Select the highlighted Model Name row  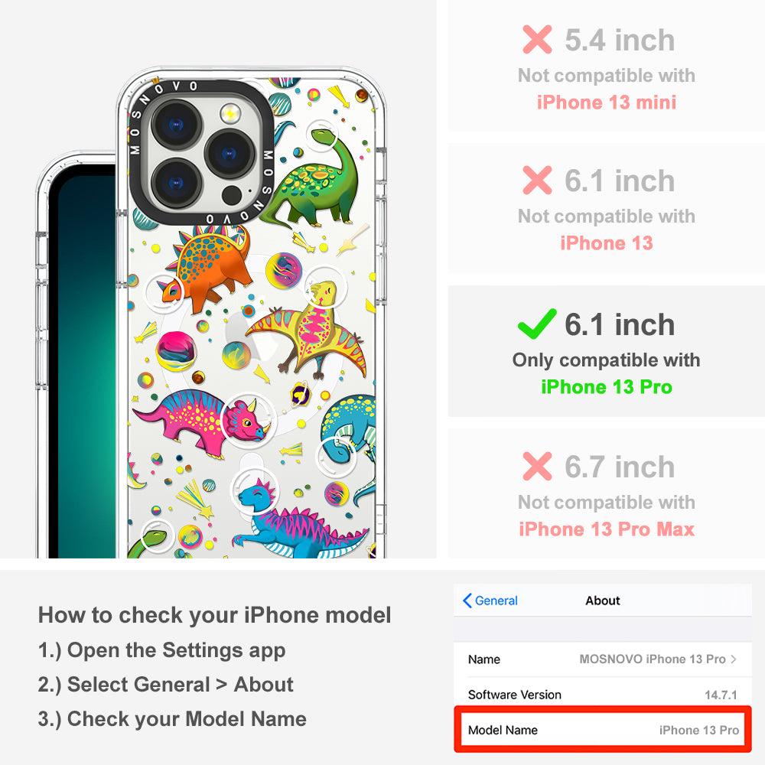click(x=603, y=730)
